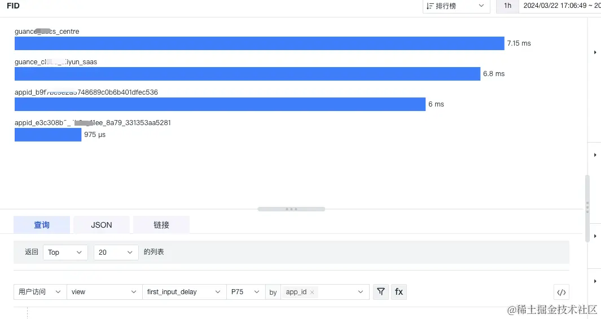601x319 pixels.
Task: Select the 查询 tab
Action: tap(42, 225)
